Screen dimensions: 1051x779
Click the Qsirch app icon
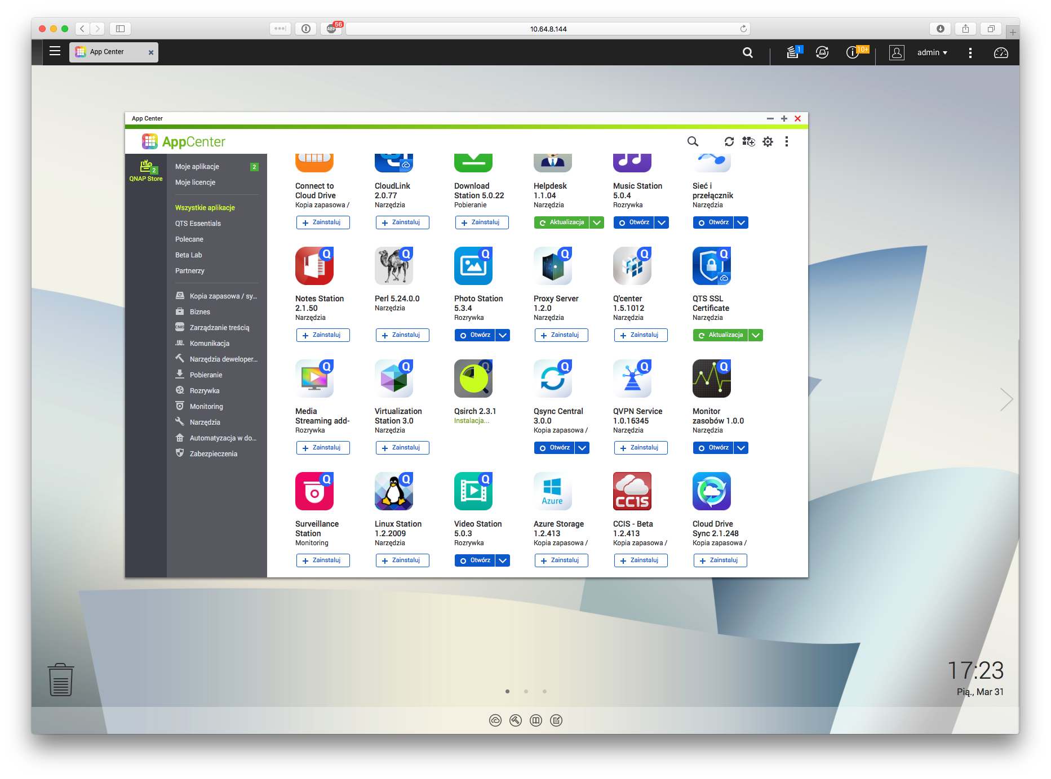[473, 379]
